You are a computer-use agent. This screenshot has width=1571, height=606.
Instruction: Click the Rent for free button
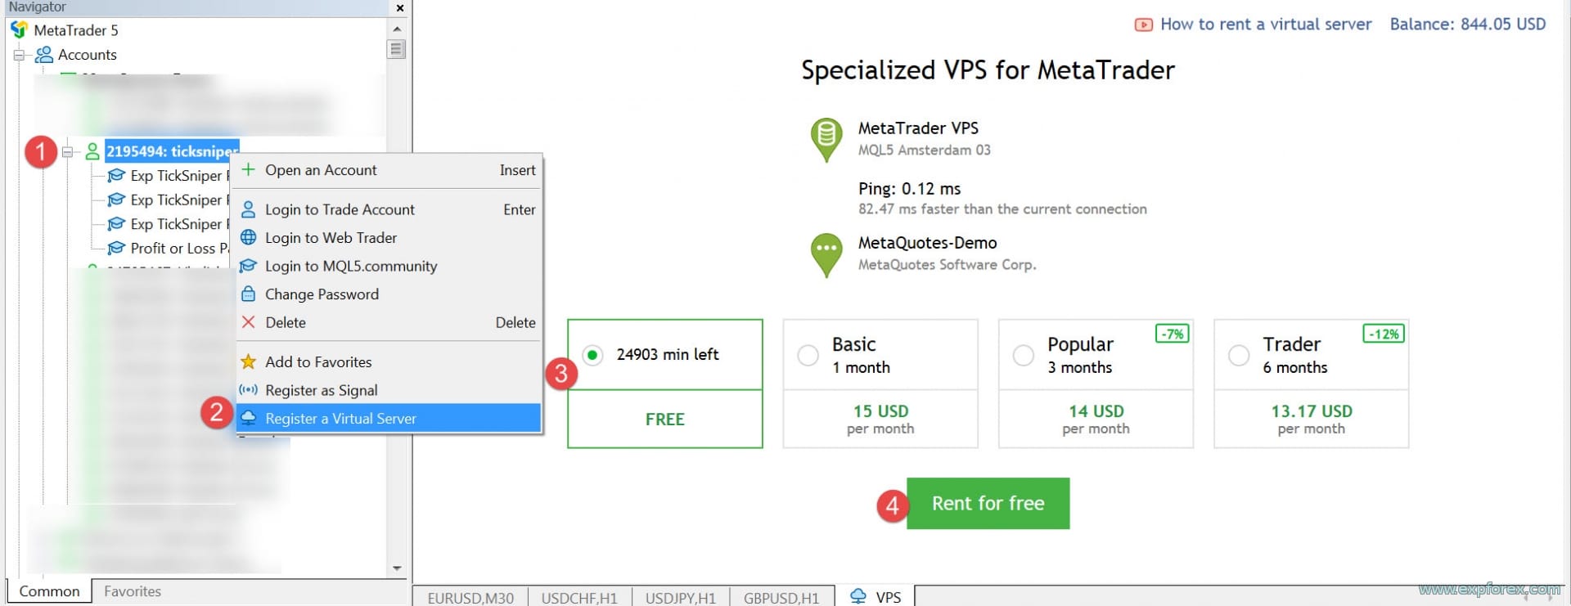[988, 503]
